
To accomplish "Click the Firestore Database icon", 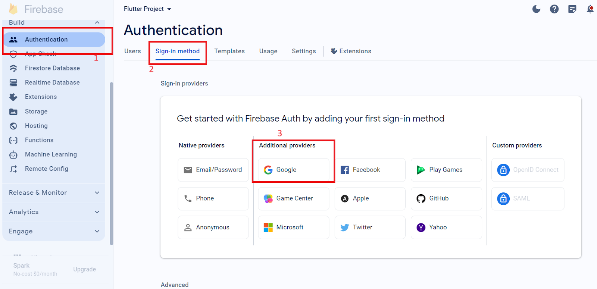I will (x=13, y=68).
